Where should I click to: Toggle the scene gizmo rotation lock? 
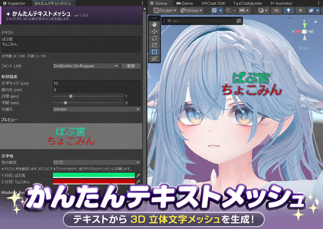pos(315,21)
